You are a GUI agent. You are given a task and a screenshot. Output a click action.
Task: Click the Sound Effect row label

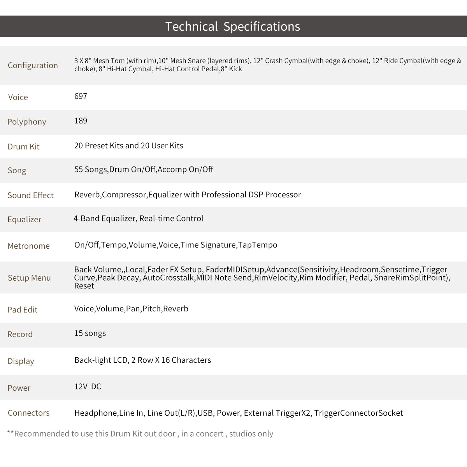30,195
